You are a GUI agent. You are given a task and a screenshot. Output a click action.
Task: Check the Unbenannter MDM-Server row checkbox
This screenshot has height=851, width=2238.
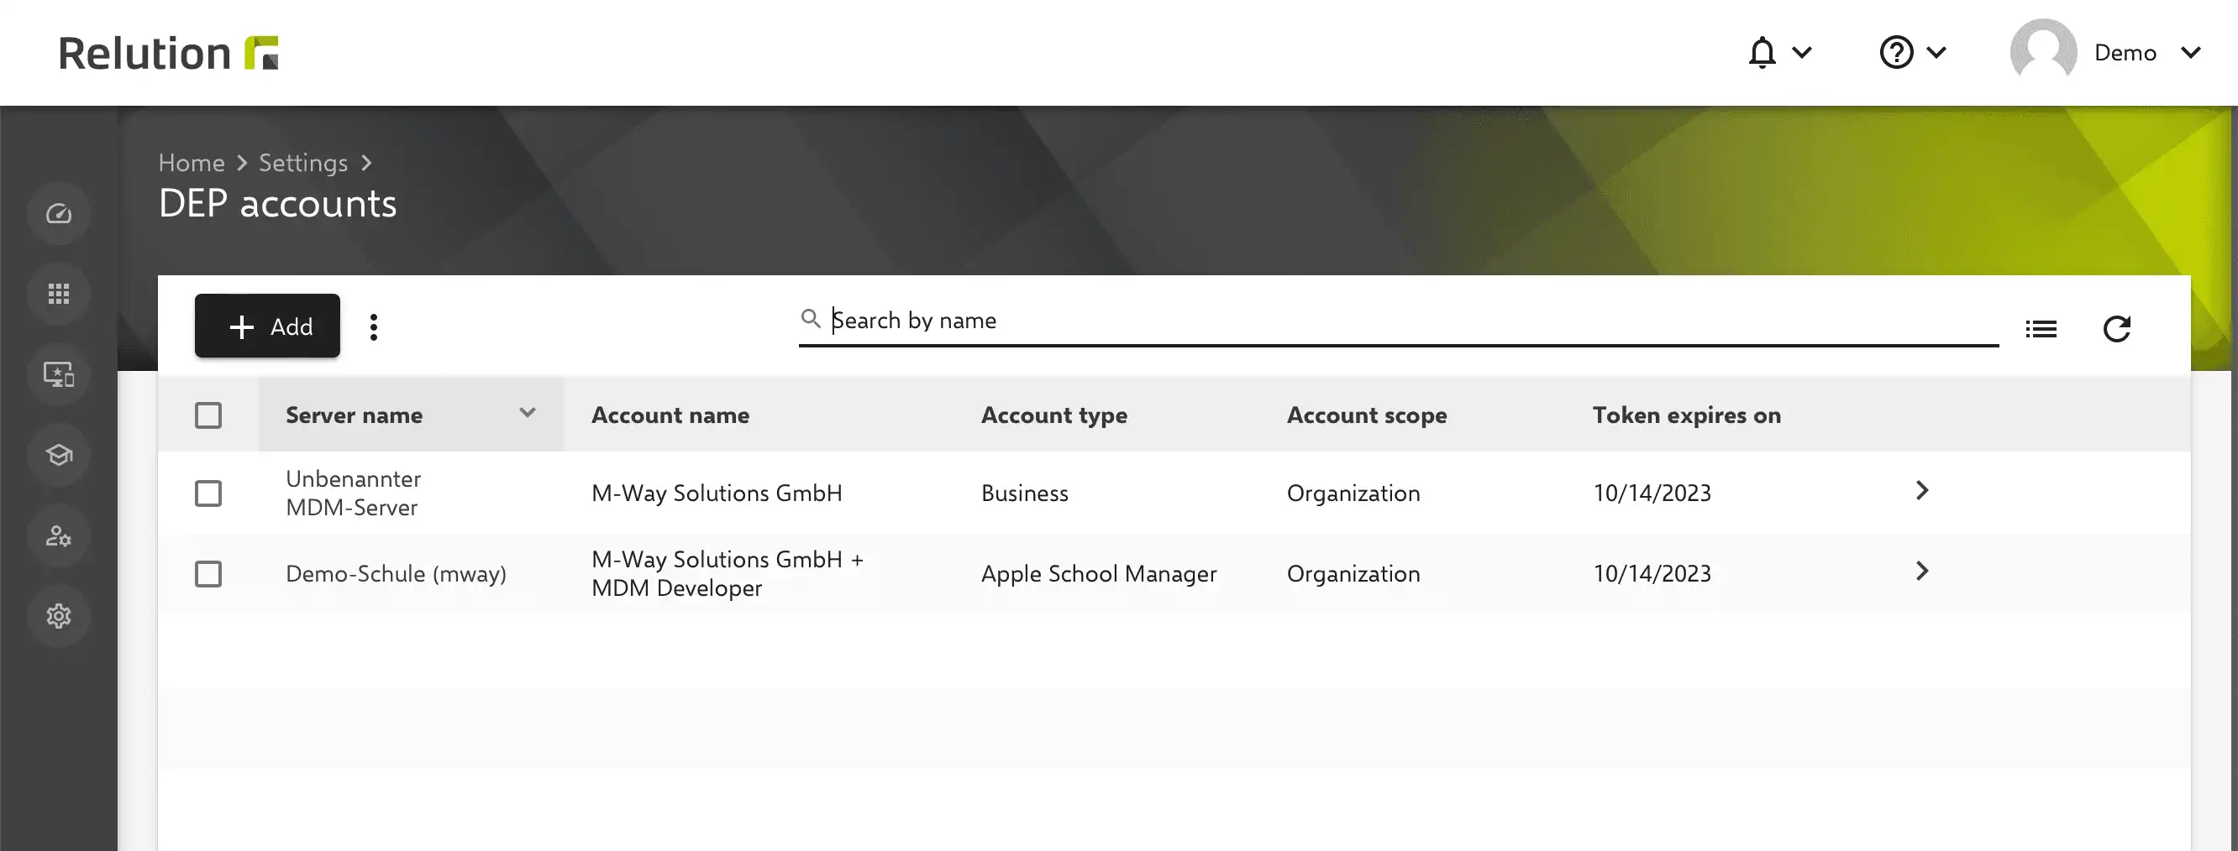tap(208, 493)
